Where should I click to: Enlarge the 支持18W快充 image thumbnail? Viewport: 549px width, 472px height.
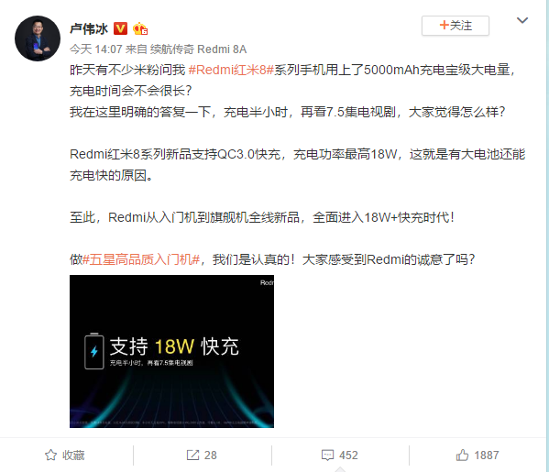pos(171,351)
